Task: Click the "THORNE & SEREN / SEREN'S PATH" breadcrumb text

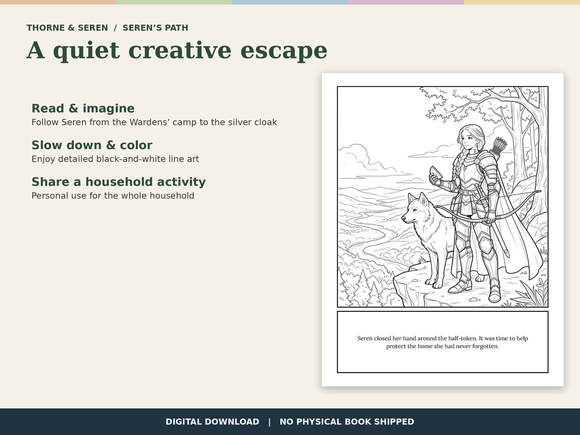Action: pyautogui.click(x=107, y=28)
